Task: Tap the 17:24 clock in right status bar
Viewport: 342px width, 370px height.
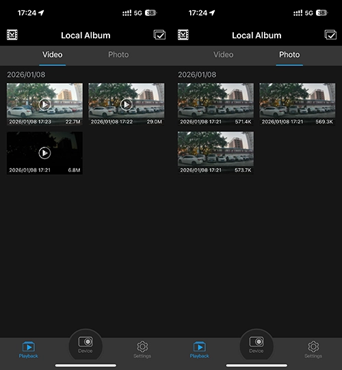Action: (x=198, y=13)
